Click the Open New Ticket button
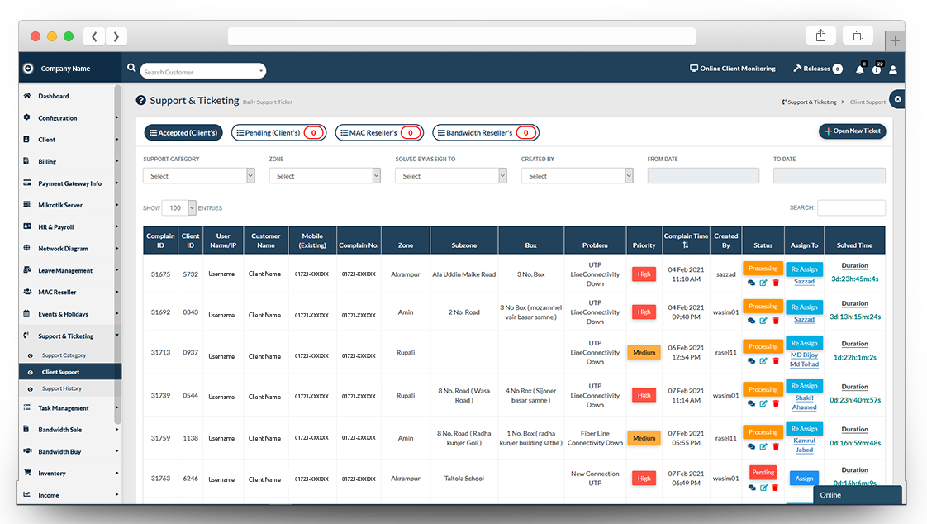Viewport: 927px width, 524px height. click(x=852, y=131)
